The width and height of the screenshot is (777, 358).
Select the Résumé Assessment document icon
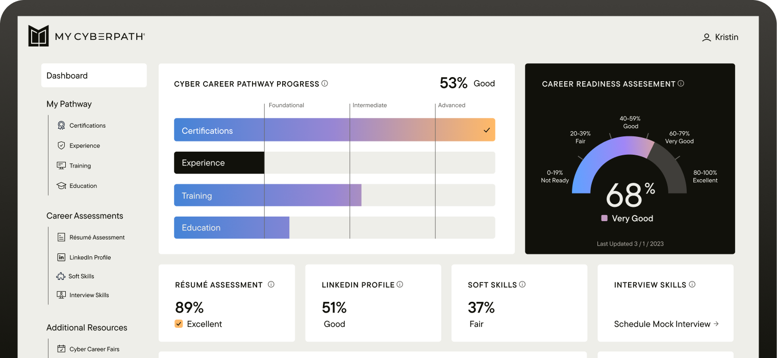[61, 237]
